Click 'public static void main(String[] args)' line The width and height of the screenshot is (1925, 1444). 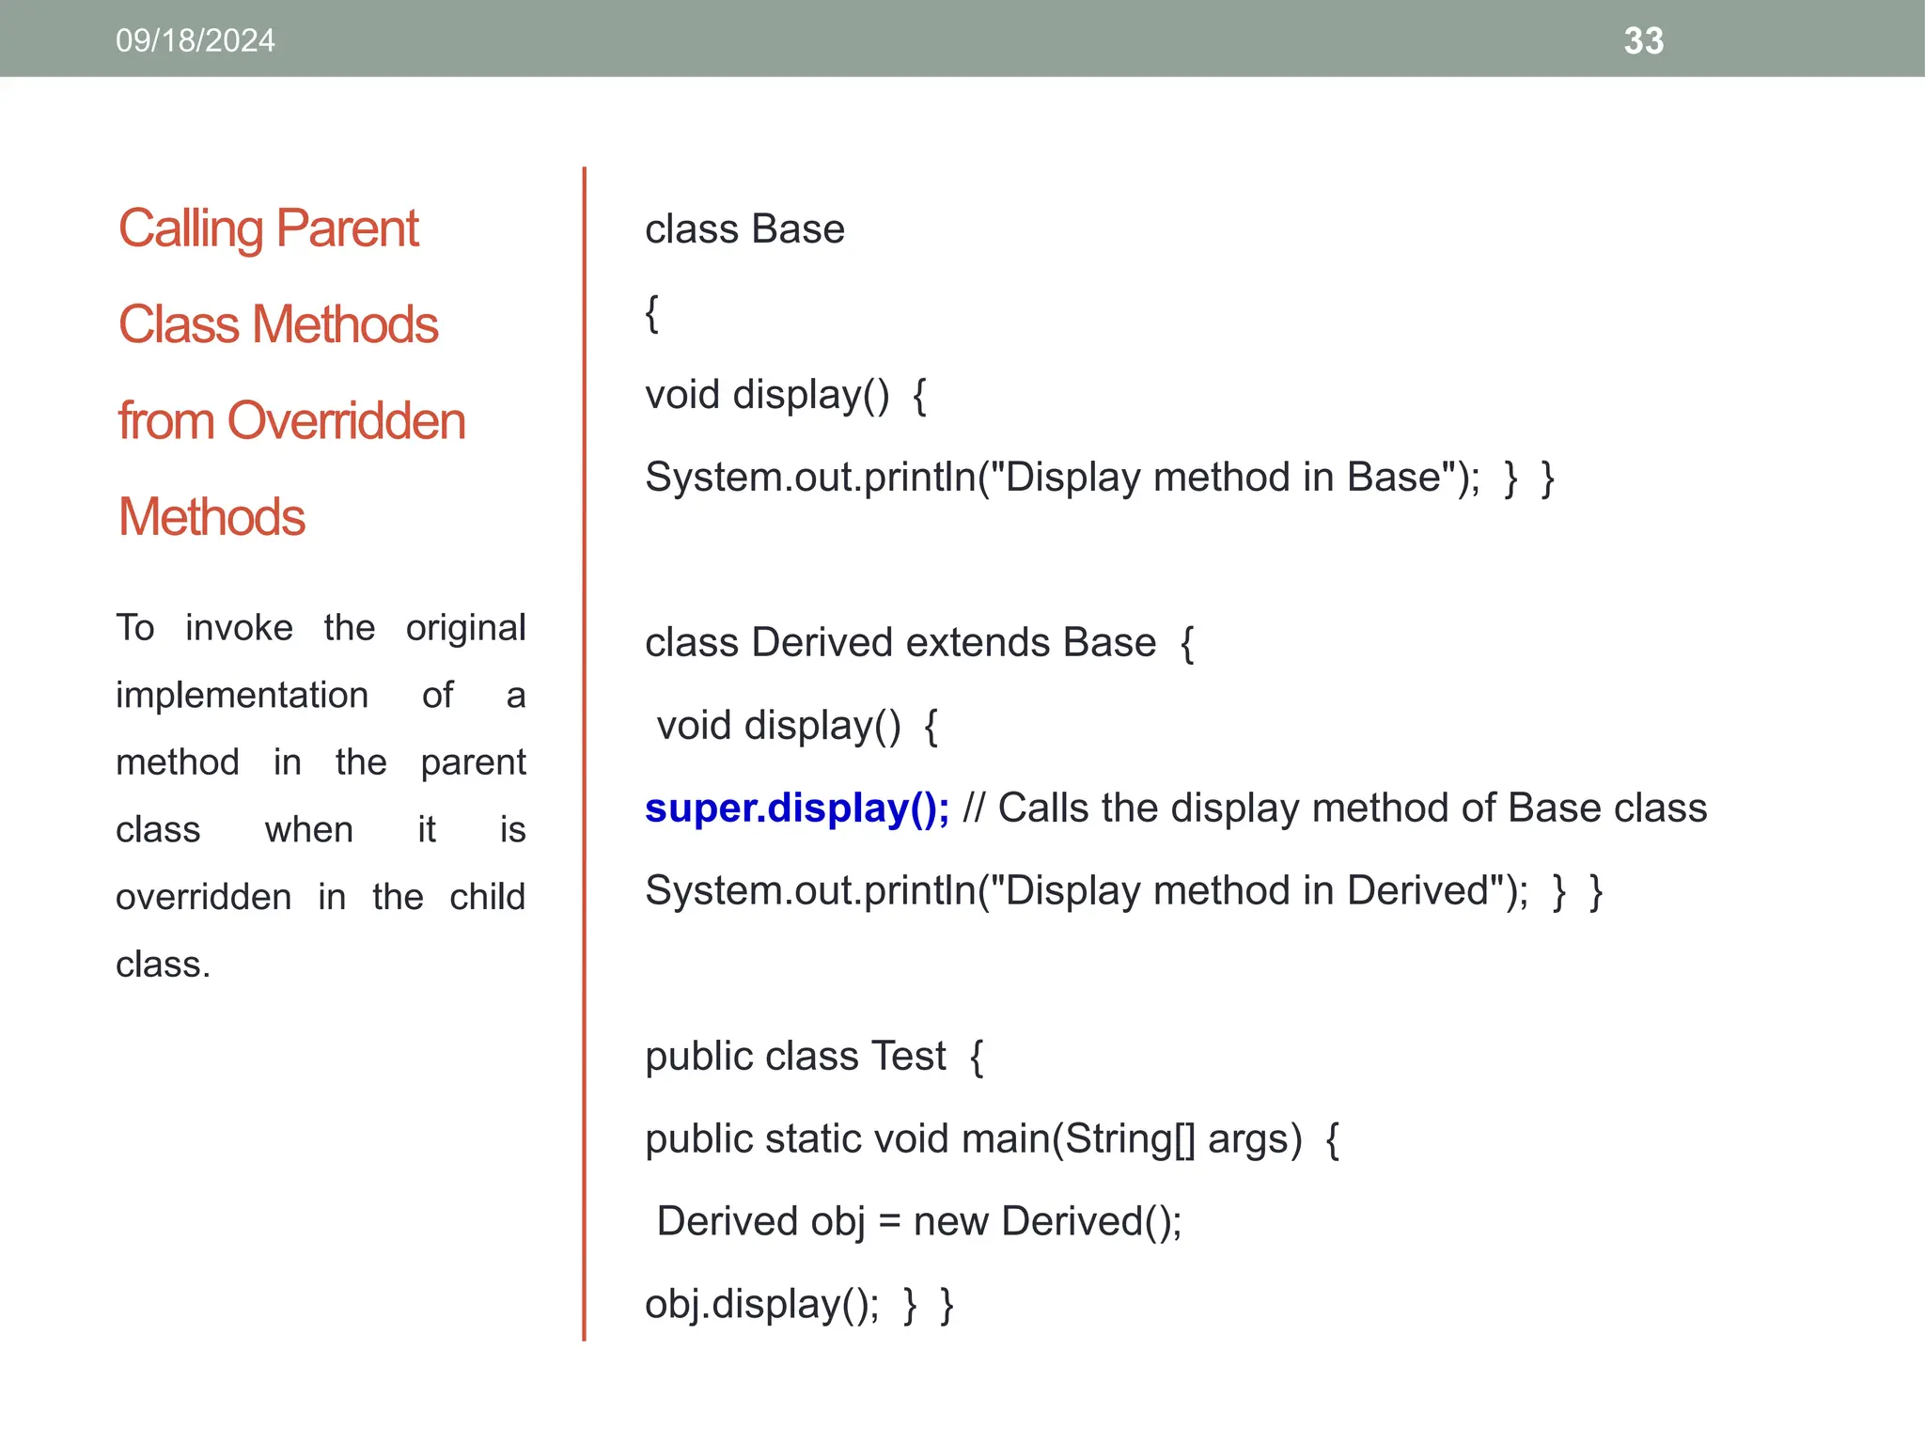click(993, 1139)
